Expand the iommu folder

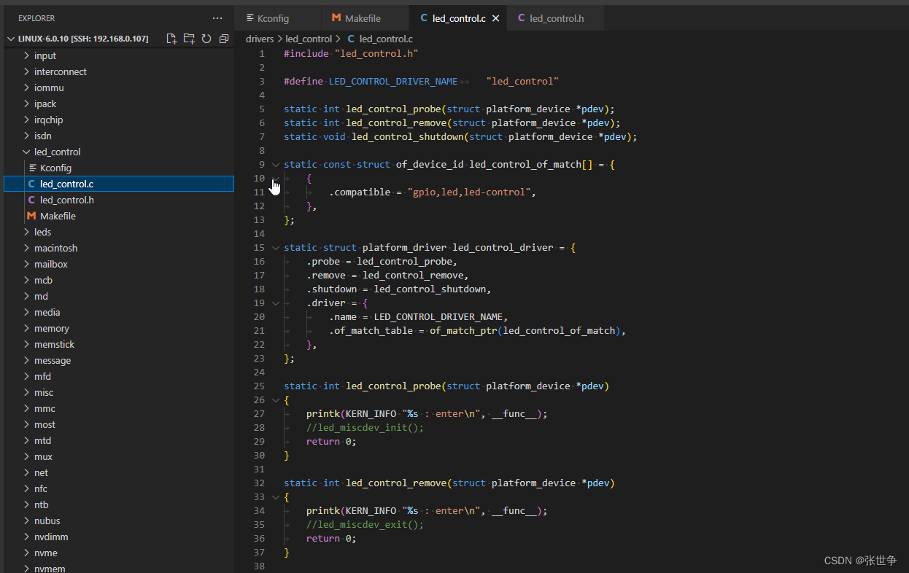pos(27,87)
